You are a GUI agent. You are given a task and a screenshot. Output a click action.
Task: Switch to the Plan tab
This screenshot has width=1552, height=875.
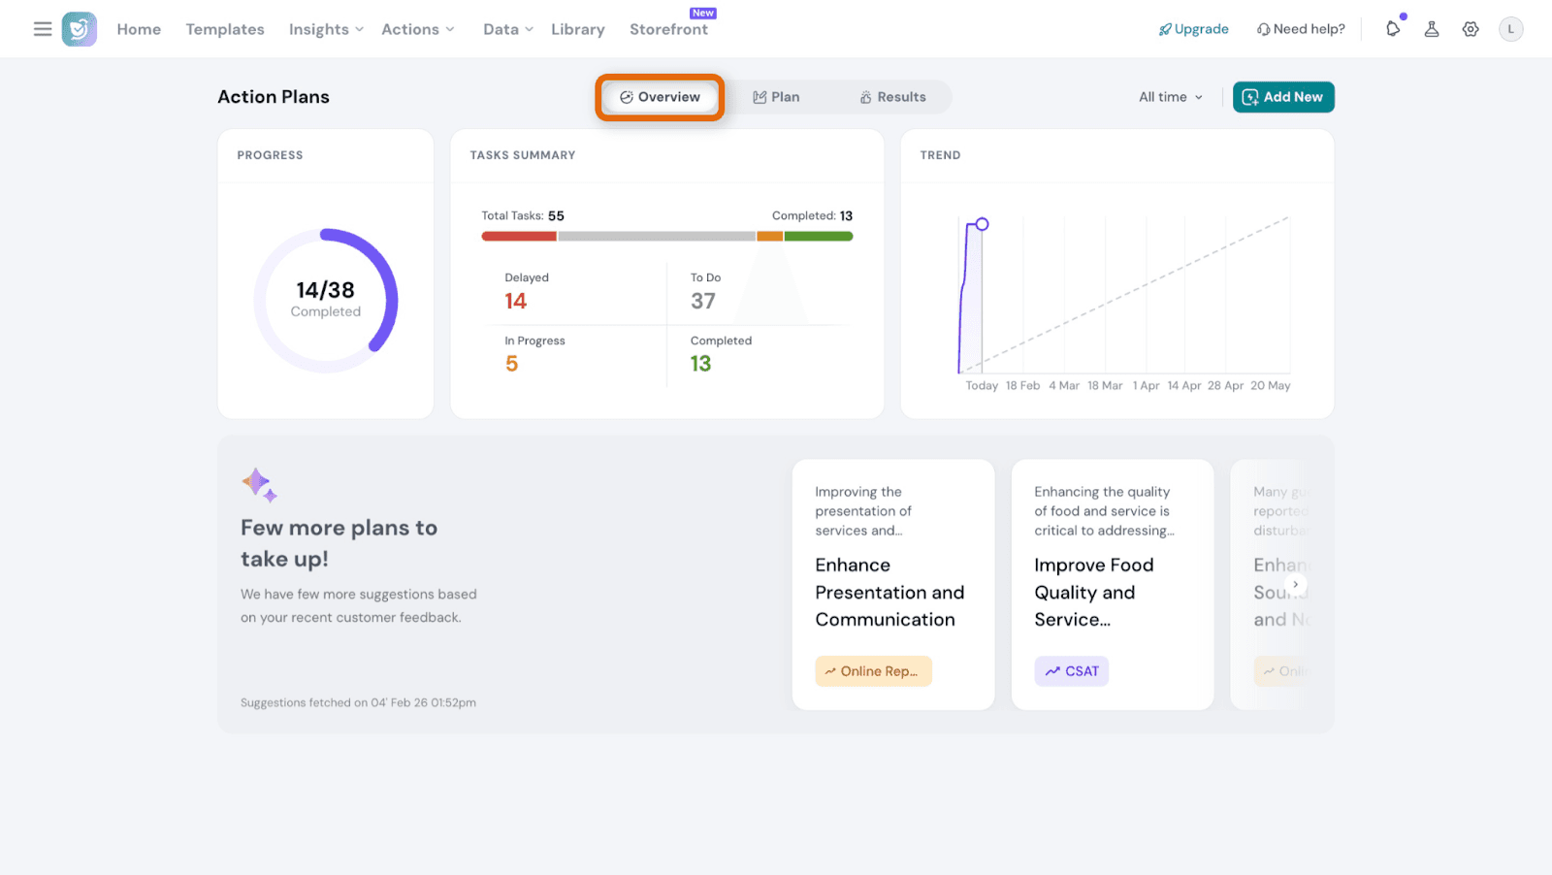pos(777,97)
